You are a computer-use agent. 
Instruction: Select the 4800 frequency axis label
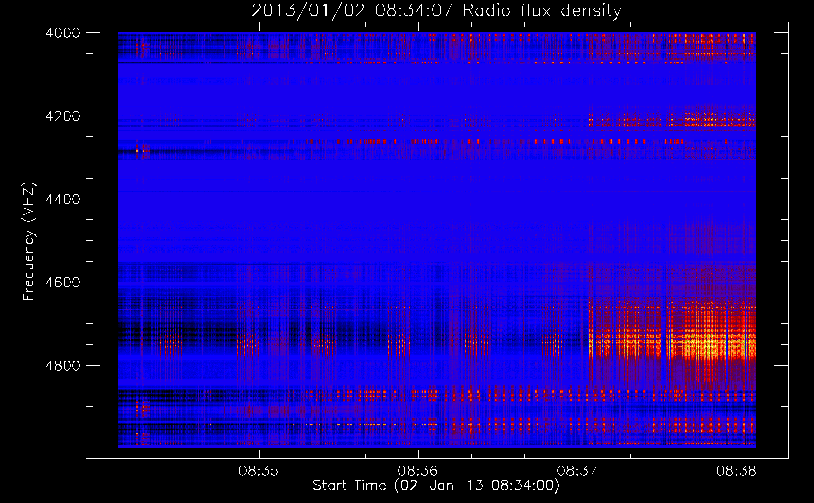coord(63,365)
